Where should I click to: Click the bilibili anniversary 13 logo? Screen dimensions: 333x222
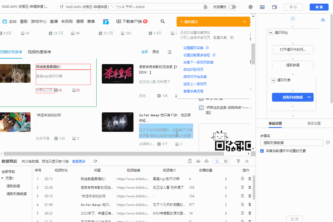(106, 21)
